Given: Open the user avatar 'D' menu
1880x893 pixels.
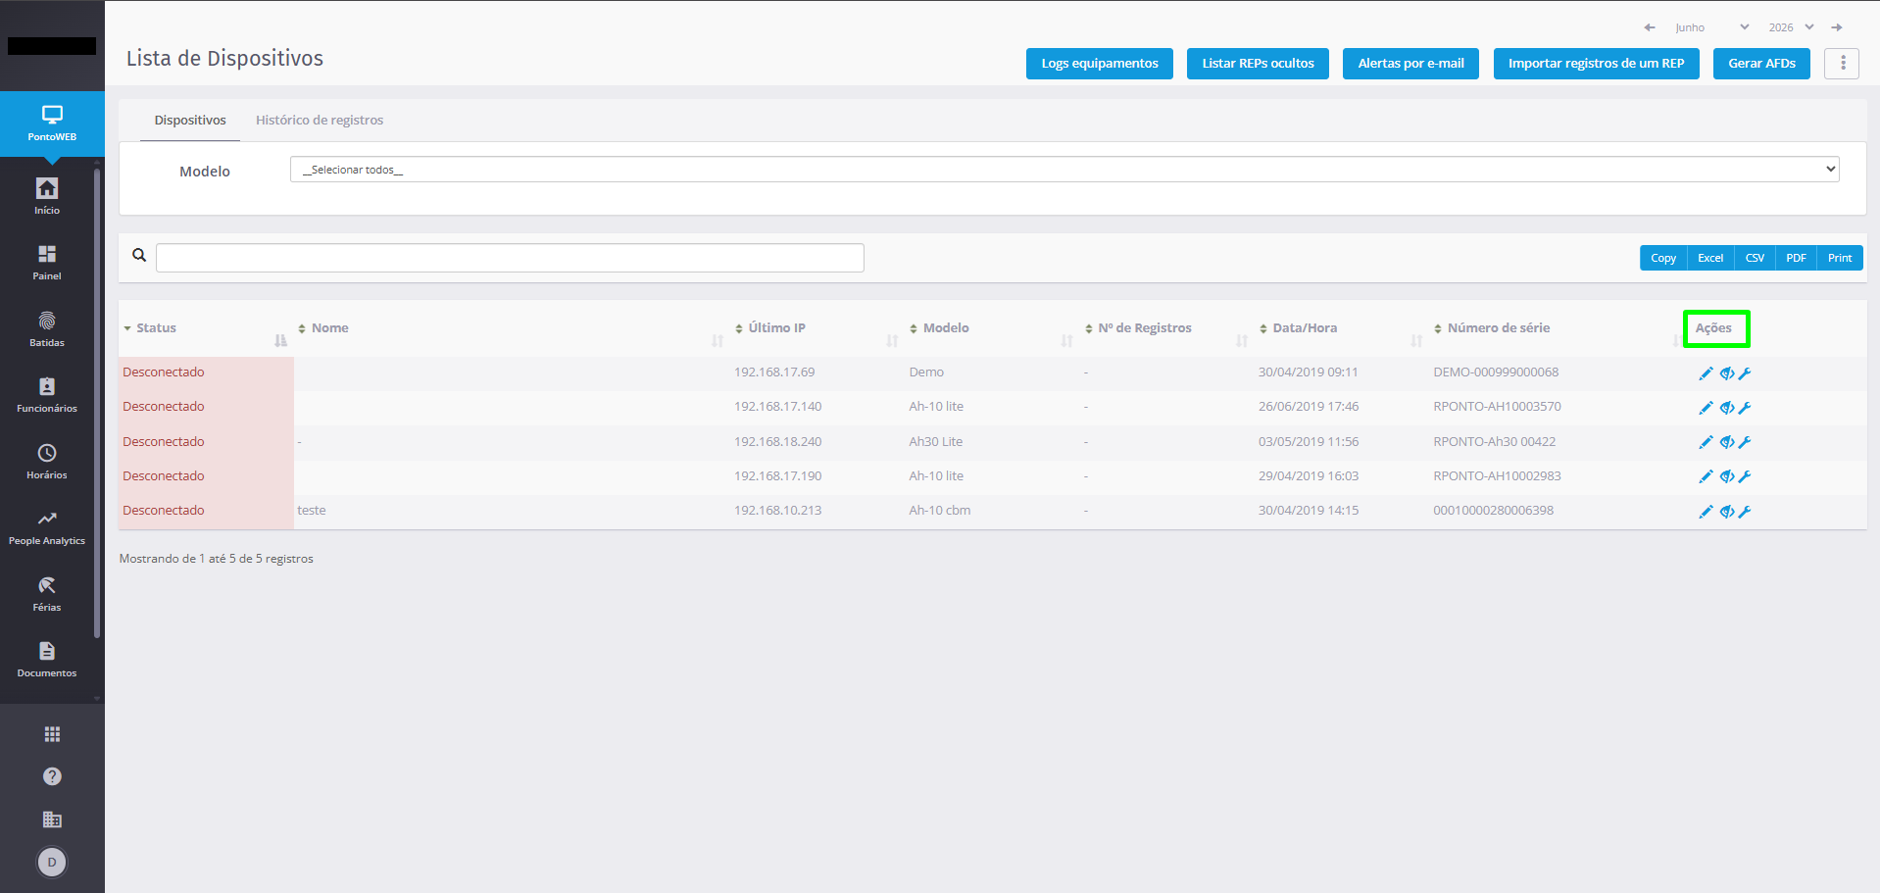Looking at the screenshot, I should click(52, 863).
